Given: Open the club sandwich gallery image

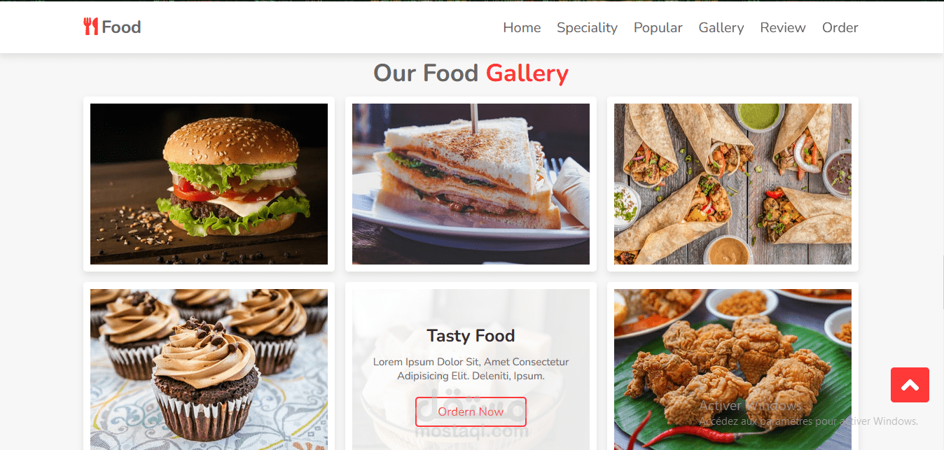Looking at the screenshot, I should click(x=471, y=184).
